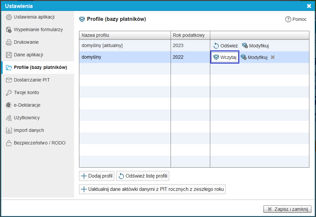This screenshot has width=316, height=217.
Task: Click the e-Deklaracje logo icon
Action: tap(9, 105)
